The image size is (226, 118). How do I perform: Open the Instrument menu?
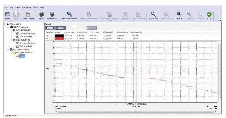[x=26, y=7]
